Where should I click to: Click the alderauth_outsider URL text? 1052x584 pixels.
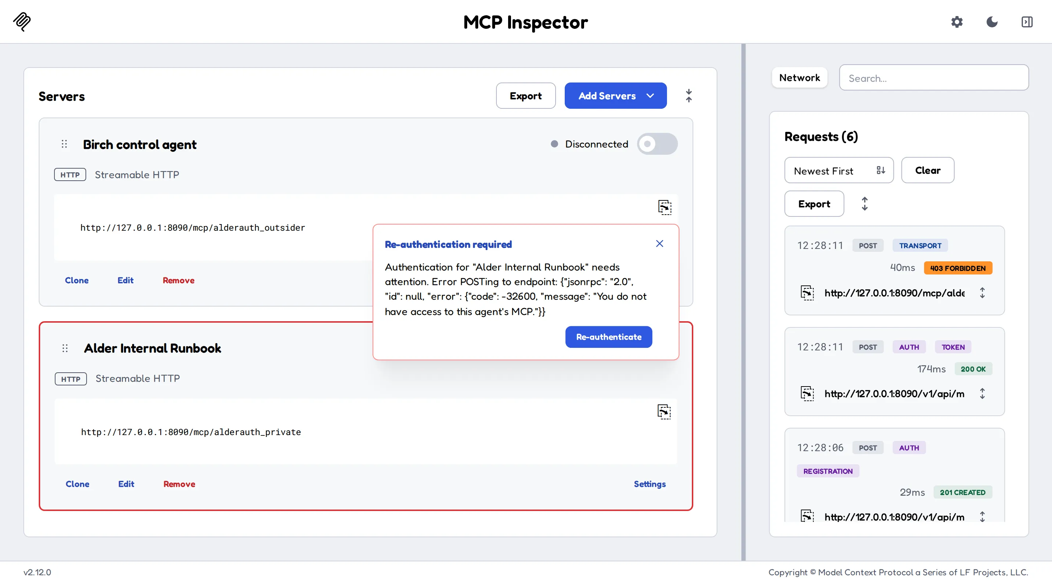click(x=193, y=228)
